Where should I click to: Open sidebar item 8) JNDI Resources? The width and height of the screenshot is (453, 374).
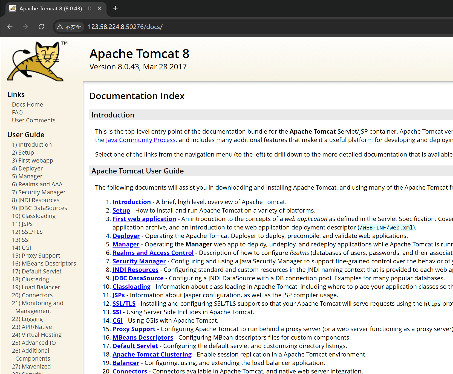[36, 200]
